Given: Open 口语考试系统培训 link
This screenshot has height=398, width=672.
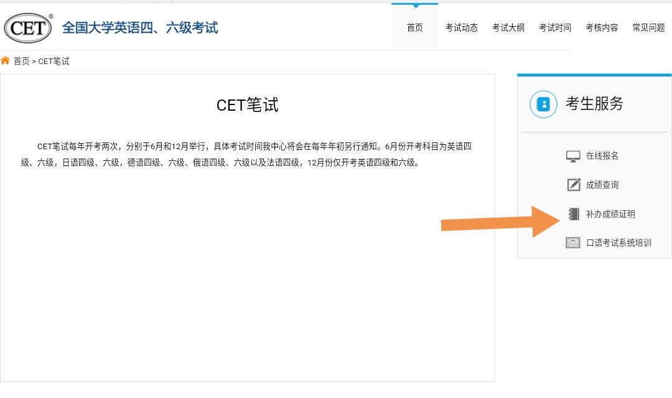Looking at the screenshot, I should [618, 243].
